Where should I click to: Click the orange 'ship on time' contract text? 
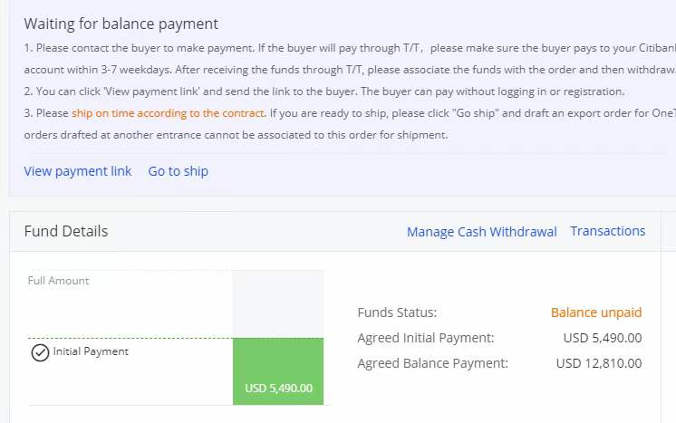[x=169, y=113]
